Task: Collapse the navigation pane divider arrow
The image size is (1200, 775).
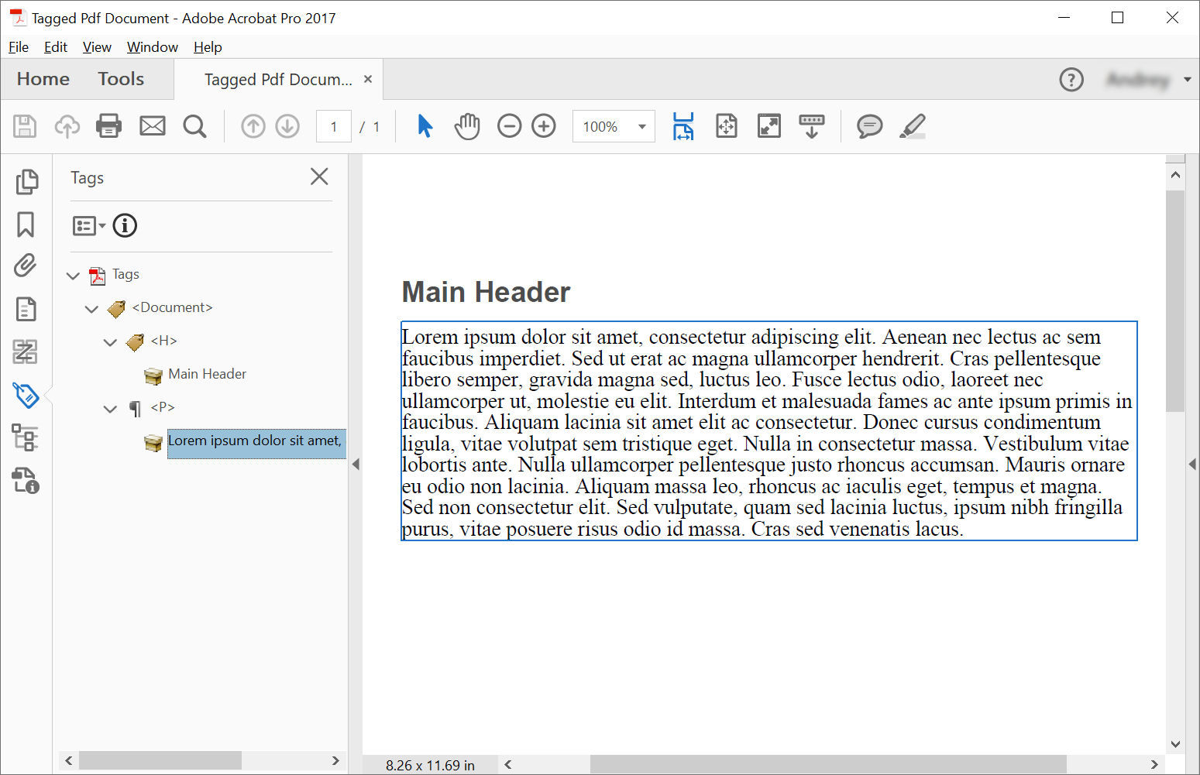Action: 356,464
